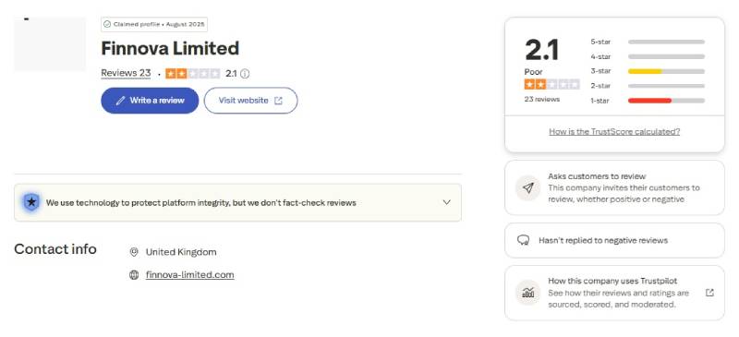Click the TrustScore info icon beside 2.1

tap(245, 74)
